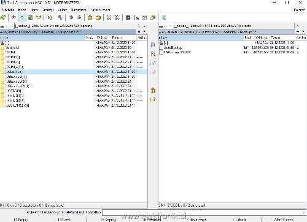Click the toolbar icon right of thumbnails view
Screen dimensions: 307x222
pos(39,18)
